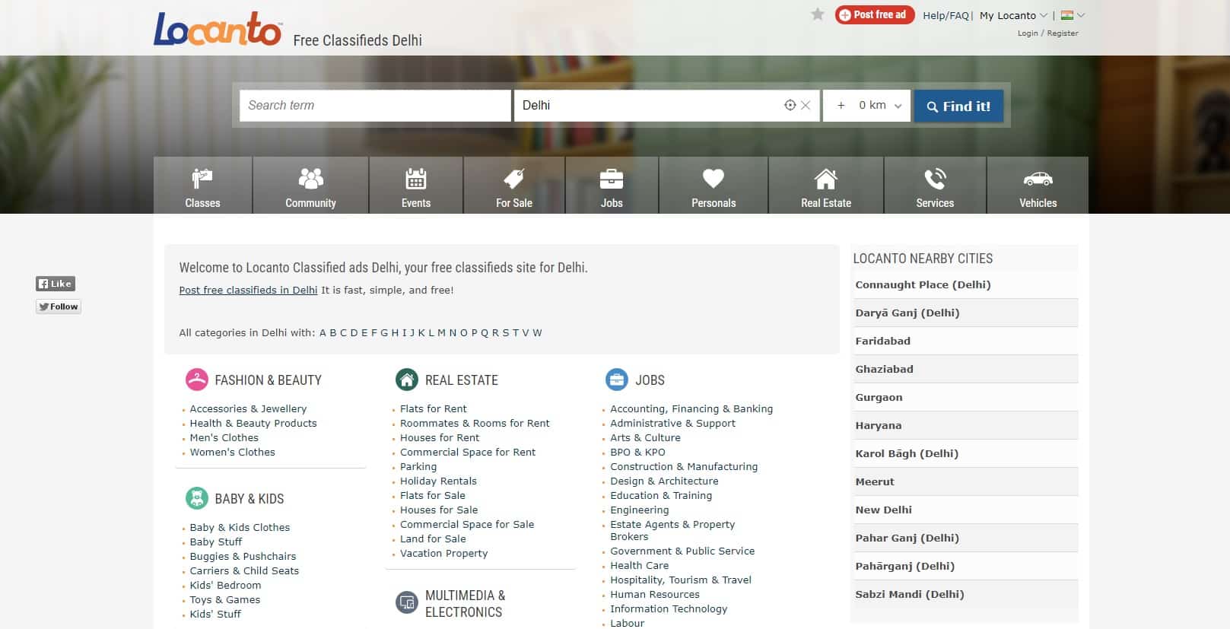Open Accessories & Jewellery category
The image size is (1230, 629).
[x=248, y=408]
